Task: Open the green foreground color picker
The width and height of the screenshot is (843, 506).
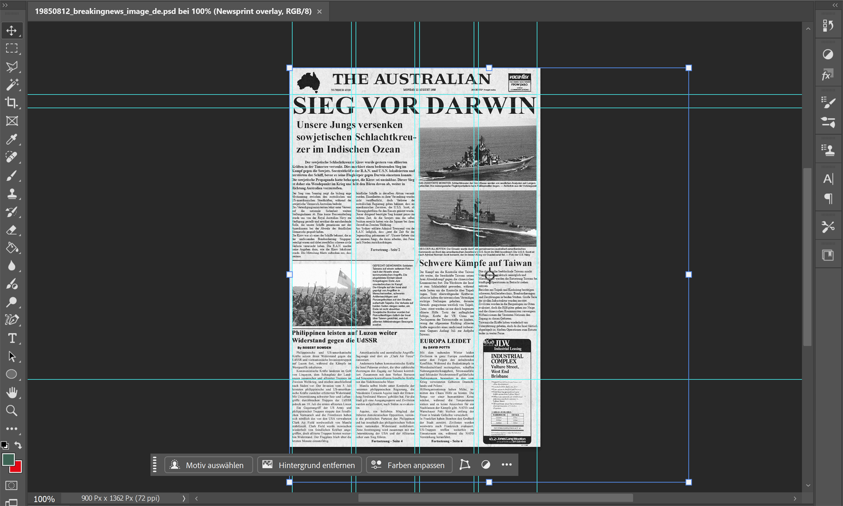Action: point(8,460)
